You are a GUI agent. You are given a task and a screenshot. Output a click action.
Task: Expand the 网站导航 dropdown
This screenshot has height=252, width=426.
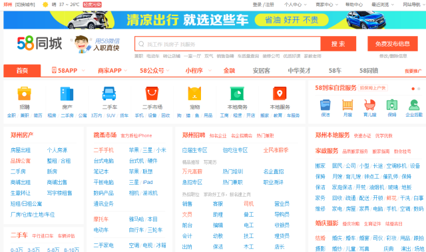click(414, 5)
